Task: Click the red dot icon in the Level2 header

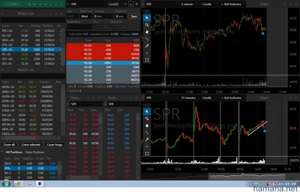Action: 68,4
